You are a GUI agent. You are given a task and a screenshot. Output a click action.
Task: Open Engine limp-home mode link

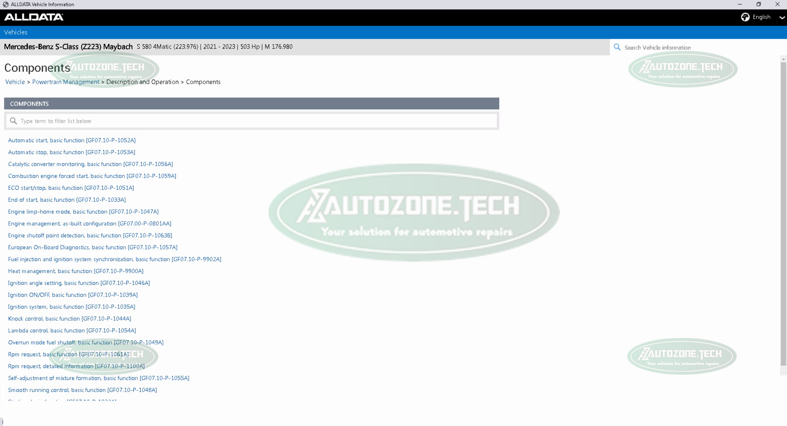[83, 211]
